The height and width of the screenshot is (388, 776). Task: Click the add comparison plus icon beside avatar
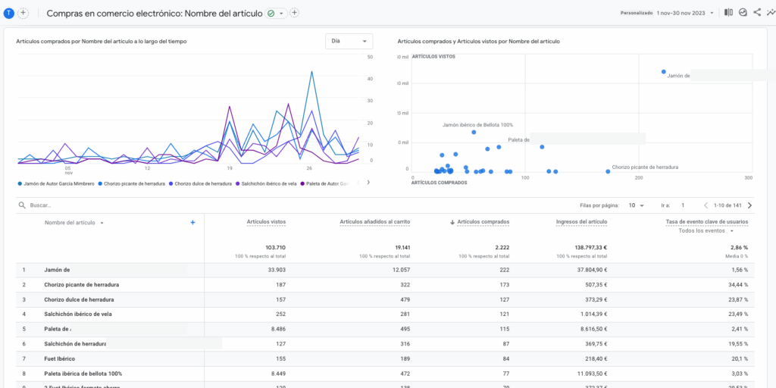23,13
